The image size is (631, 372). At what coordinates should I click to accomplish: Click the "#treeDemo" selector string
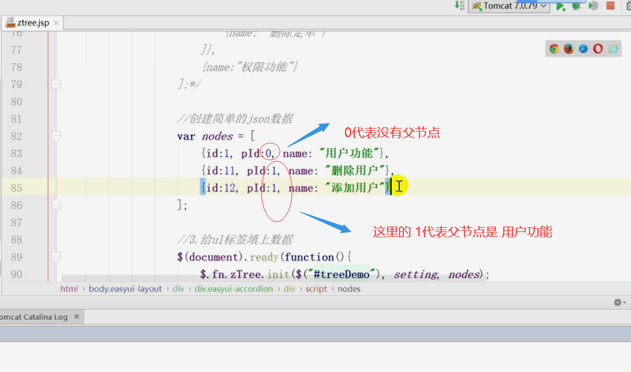(342, 275)
